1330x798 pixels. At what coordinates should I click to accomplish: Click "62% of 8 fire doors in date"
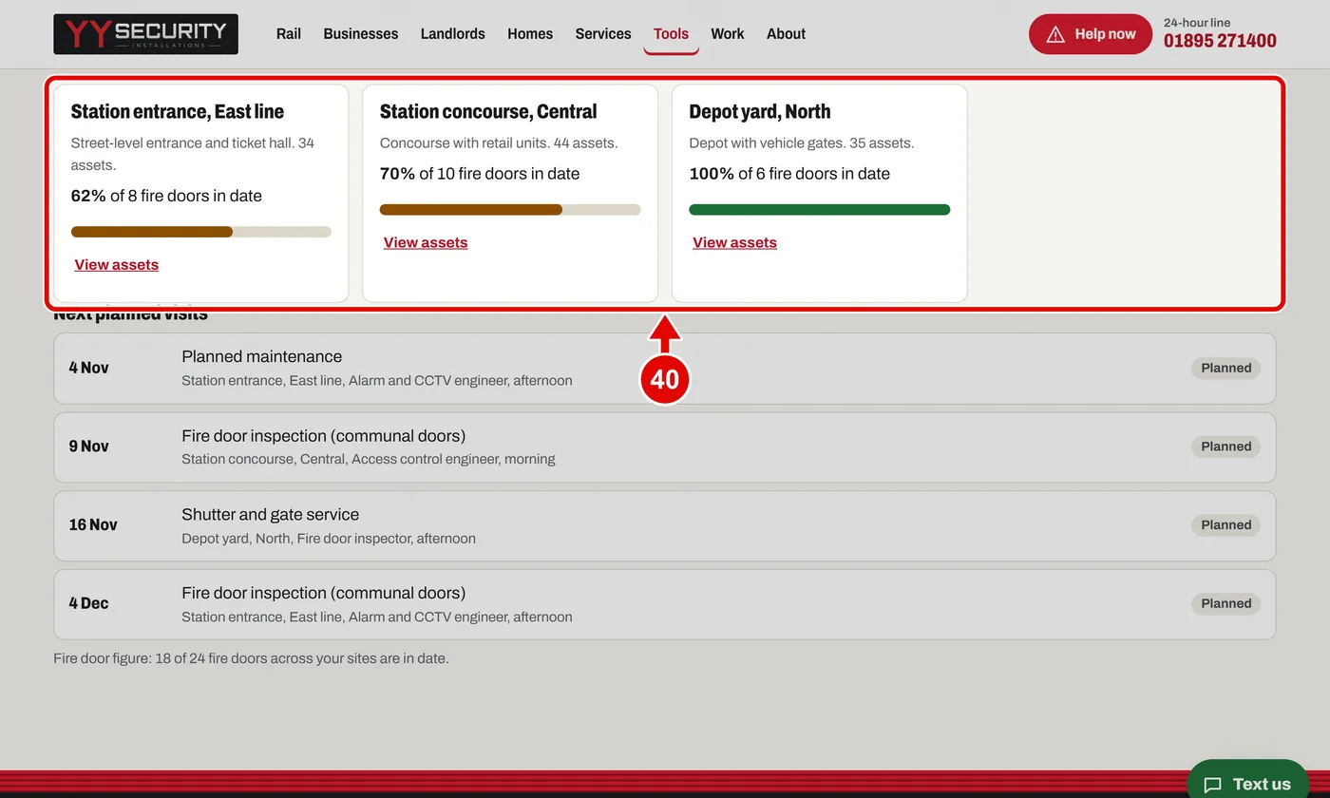[x=166, y=196]
